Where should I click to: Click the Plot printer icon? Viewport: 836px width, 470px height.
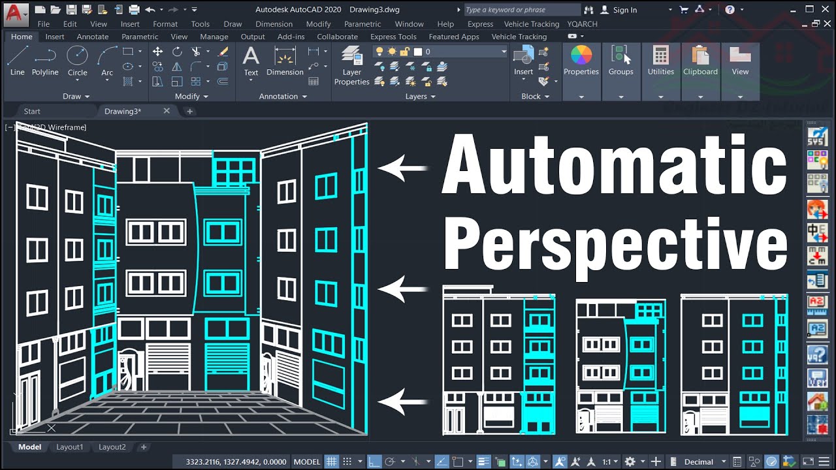(134, 10)
